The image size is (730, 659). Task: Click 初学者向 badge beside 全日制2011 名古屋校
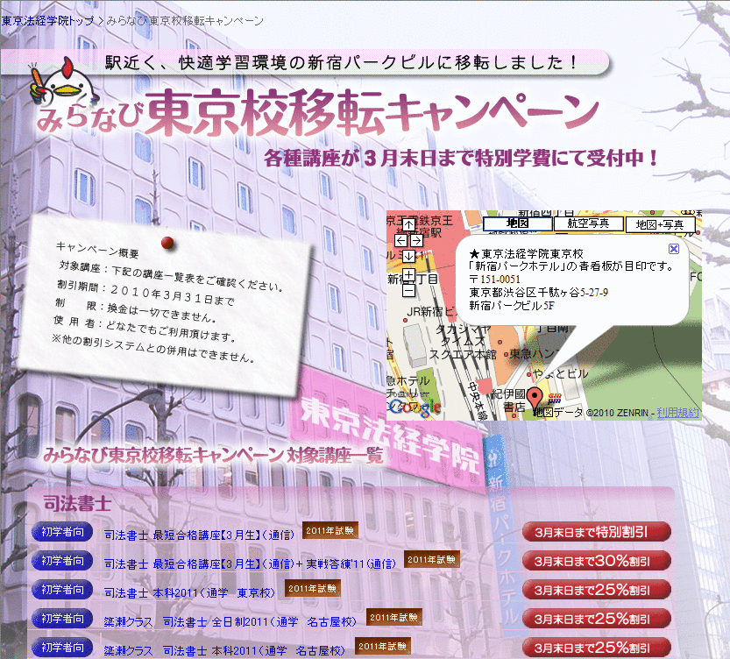pyautogui.click(x=62, y=619)
